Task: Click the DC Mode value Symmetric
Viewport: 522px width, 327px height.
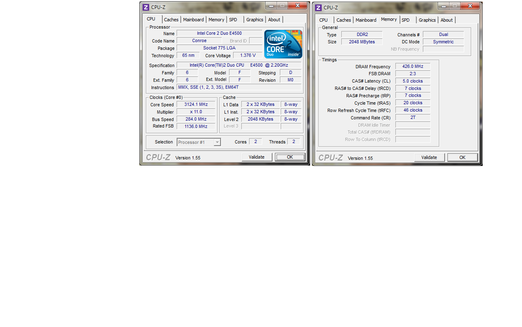Action: pyautogui.click(x=443, y=42)
